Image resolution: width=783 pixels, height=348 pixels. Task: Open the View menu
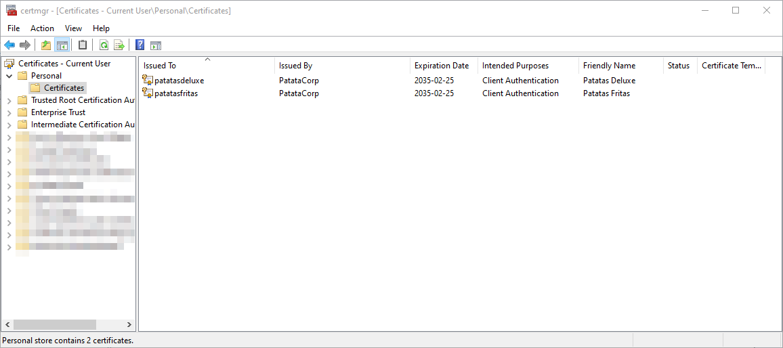tap(73, 28)
